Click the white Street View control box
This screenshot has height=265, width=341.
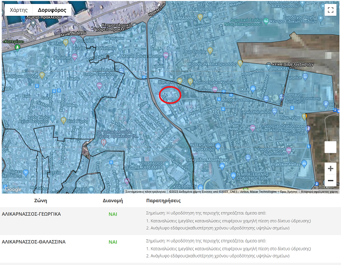[330, 147]
